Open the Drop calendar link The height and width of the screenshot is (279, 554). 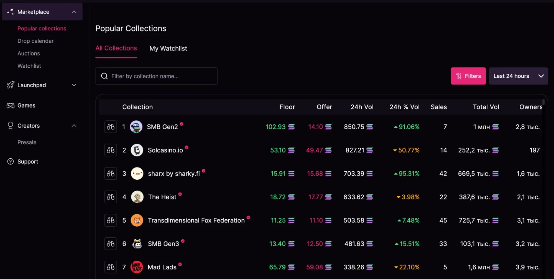35,41
